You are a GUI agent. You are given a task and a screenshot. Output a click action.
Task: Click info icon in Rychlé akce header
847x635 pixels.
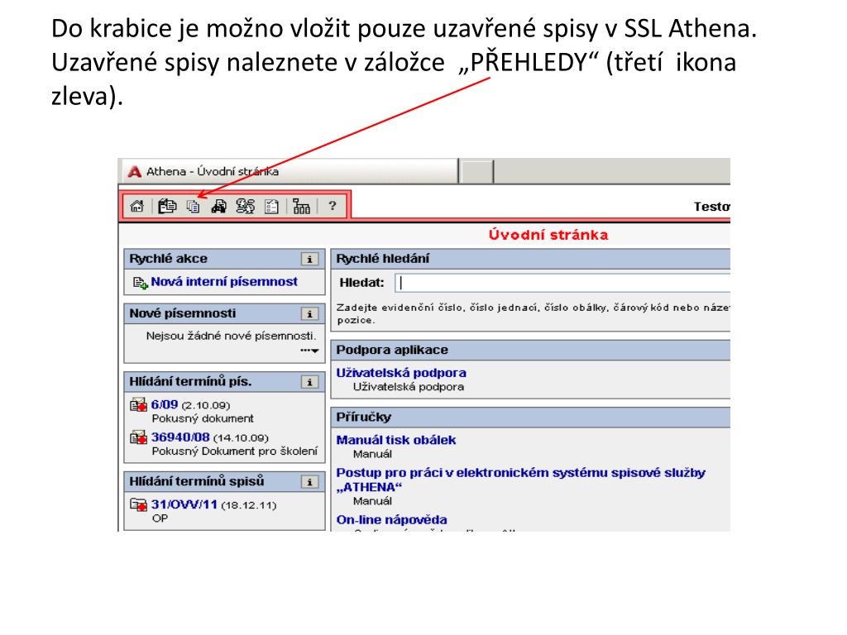tap(309, 259)
